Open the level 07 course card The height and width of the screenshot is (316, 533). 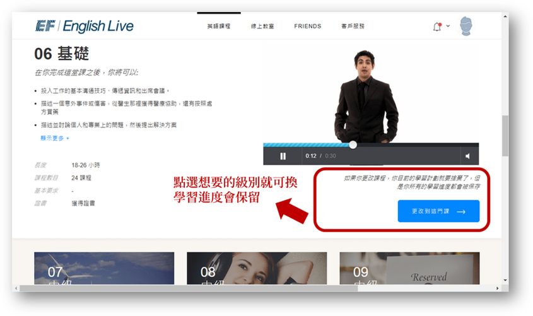(x=104, y=268)
